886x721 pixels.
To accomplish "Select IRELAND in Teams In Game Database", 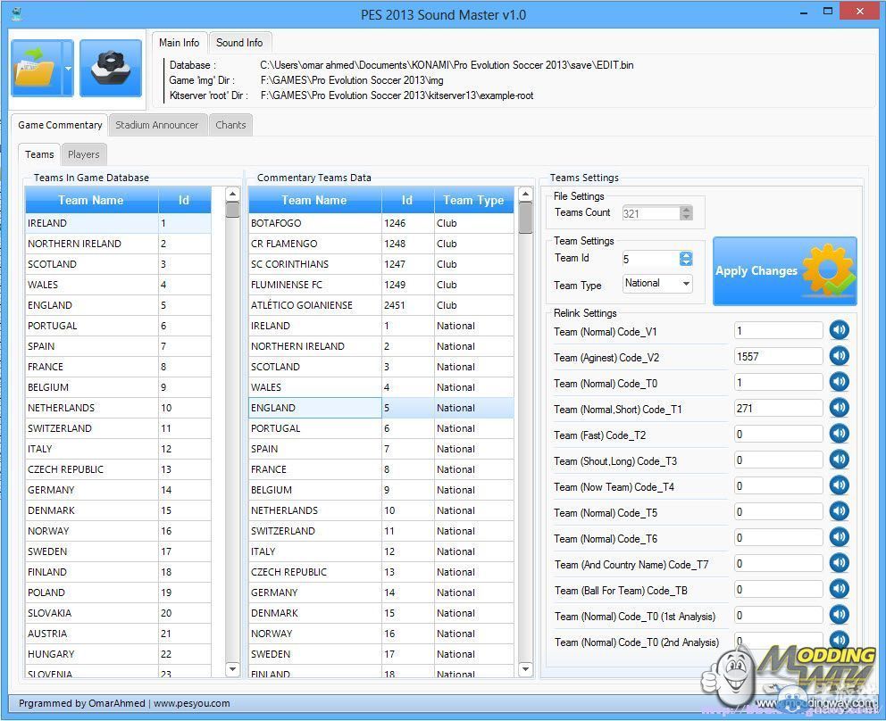I will pyautogui.click(x=118, y=223).
